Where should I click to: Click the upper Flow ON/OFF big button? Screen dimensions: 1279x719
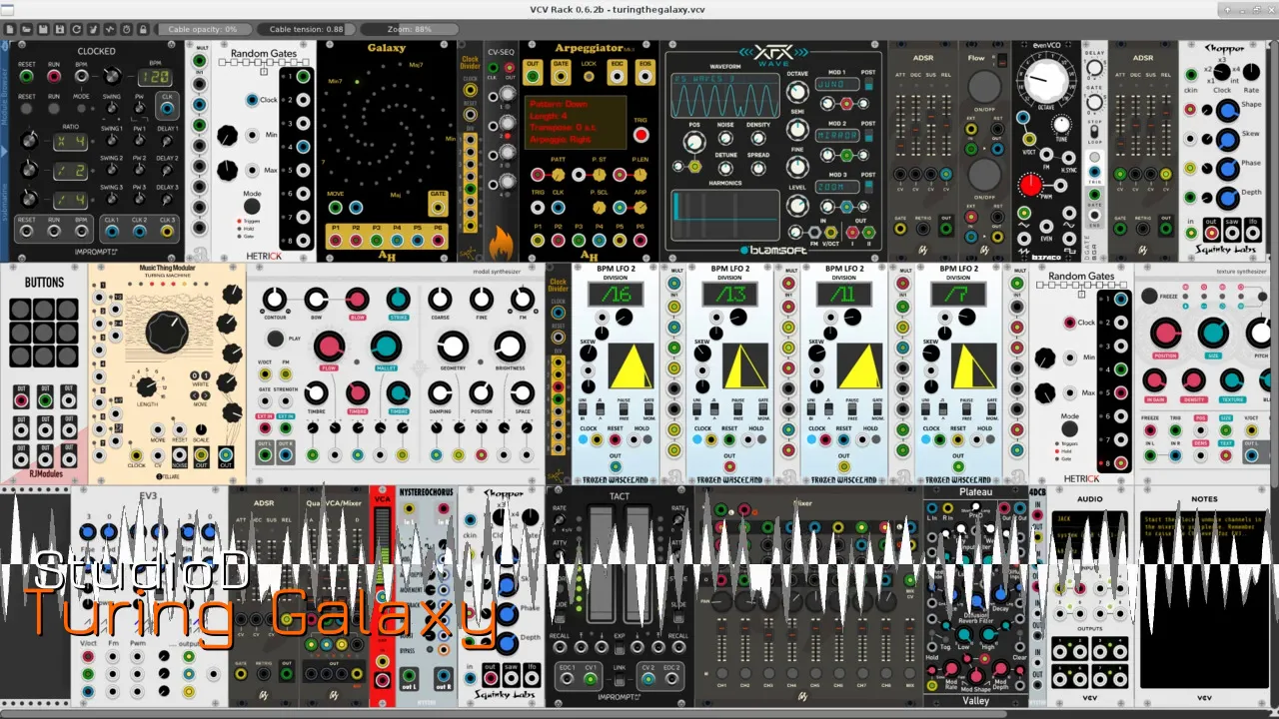pyautogui.click(x=984, y=85)
